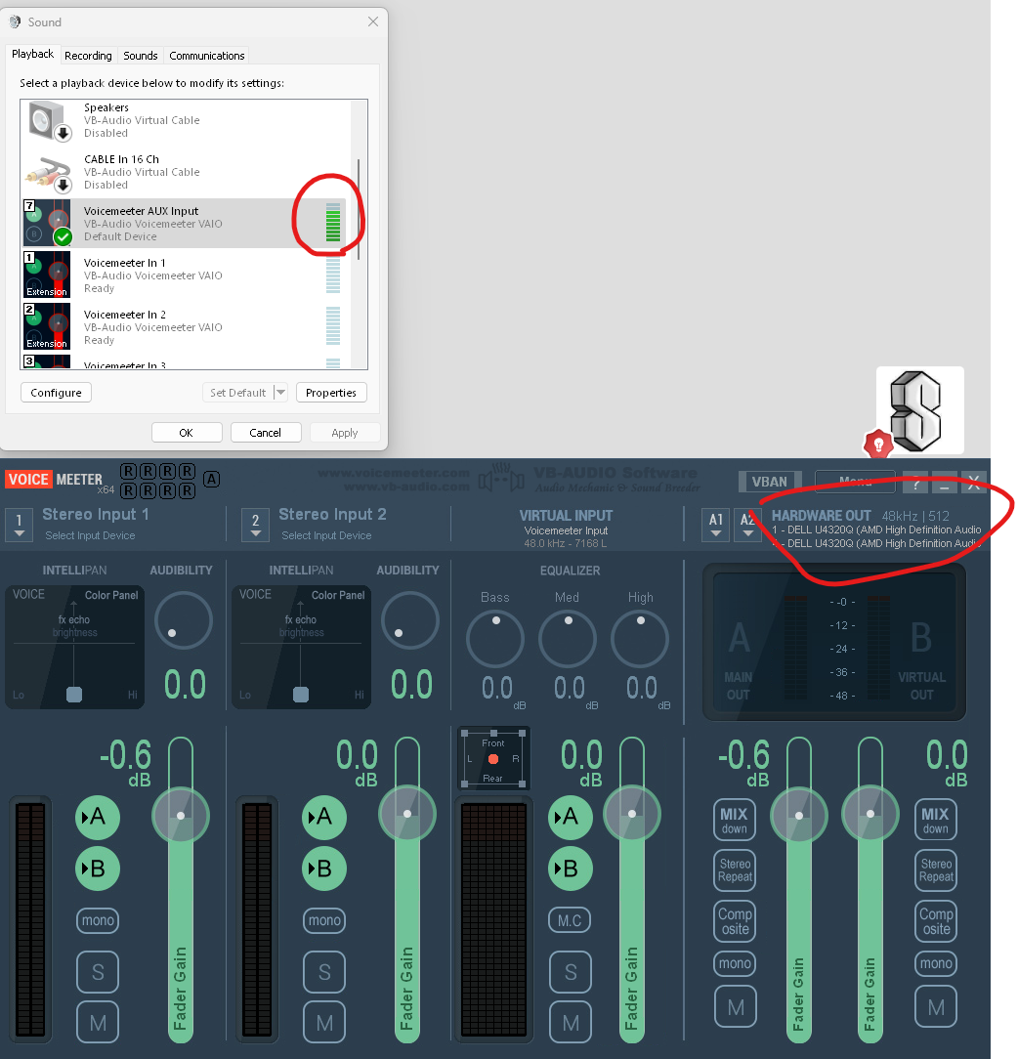Open Stereo Input 2 device selector
The height and width of the screenshot is (1059, 1018).
pos(255,525)
